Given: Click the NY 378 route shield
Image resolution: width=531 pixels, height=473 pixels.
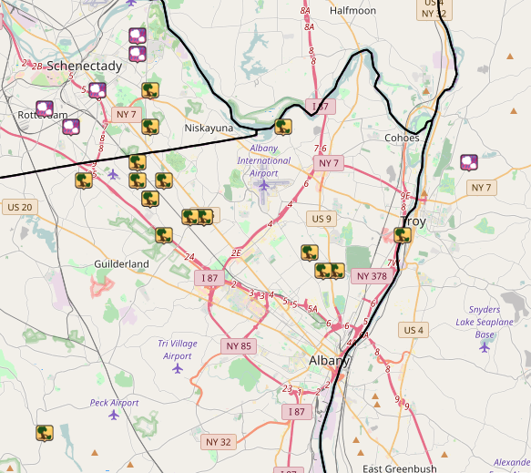Looking at the screenshot, I should 372,276.
